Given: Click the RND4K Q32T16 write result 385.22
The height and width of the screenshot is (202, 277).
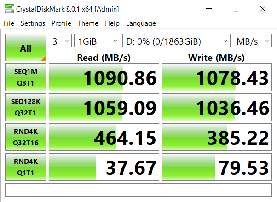Looking at the screenshot, I should 217,137.
